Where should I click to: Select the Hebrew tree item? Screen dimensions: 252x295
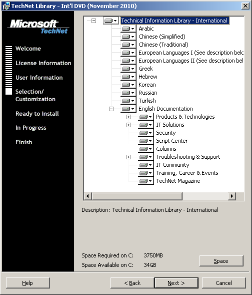point(148,77)
